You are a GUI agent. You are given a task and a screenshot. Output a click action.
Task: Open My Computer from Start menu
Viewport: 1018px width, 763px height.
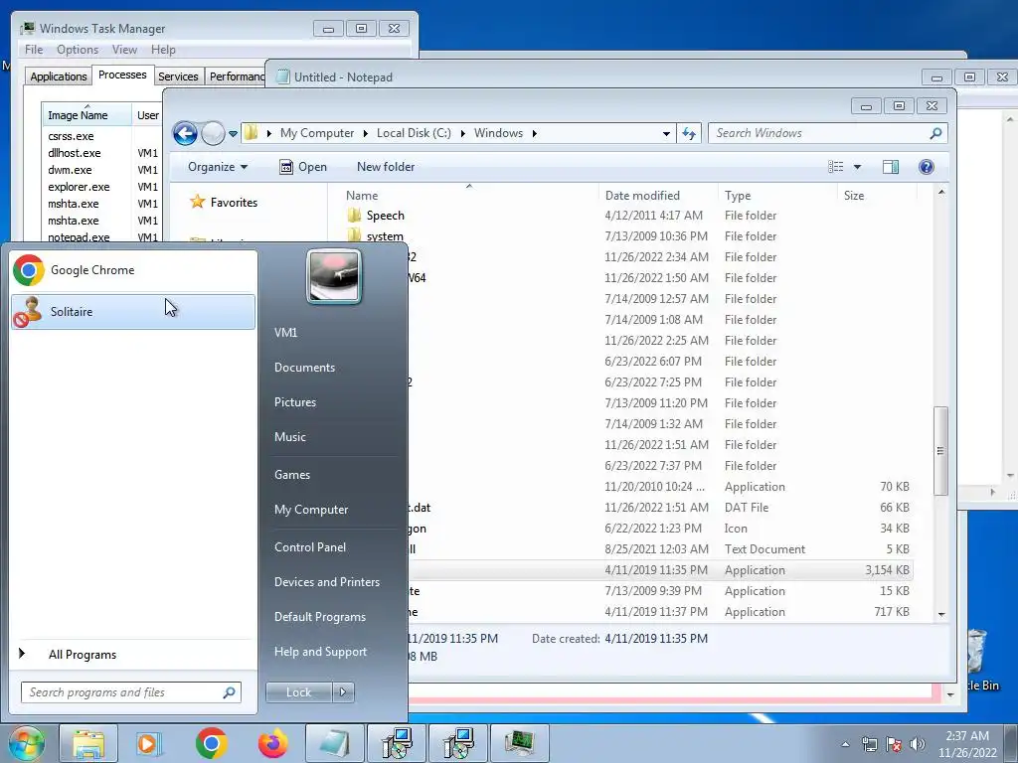tap(311, 510)
